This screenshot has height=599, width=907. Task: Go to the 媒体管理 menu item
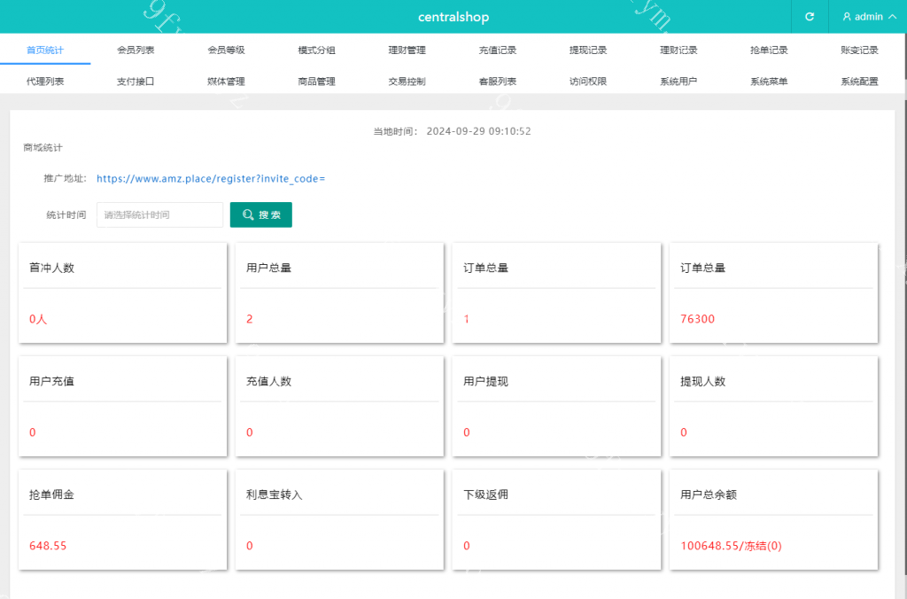tap(226, 82)
